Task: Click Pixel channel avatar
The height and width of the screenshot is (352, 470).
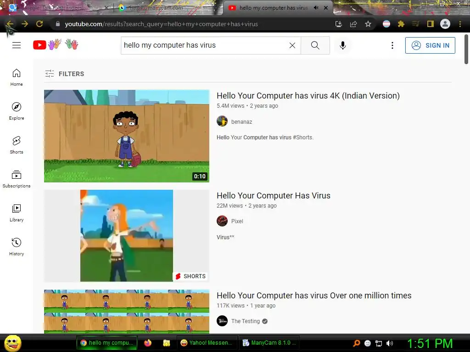Action: point(222,221)
